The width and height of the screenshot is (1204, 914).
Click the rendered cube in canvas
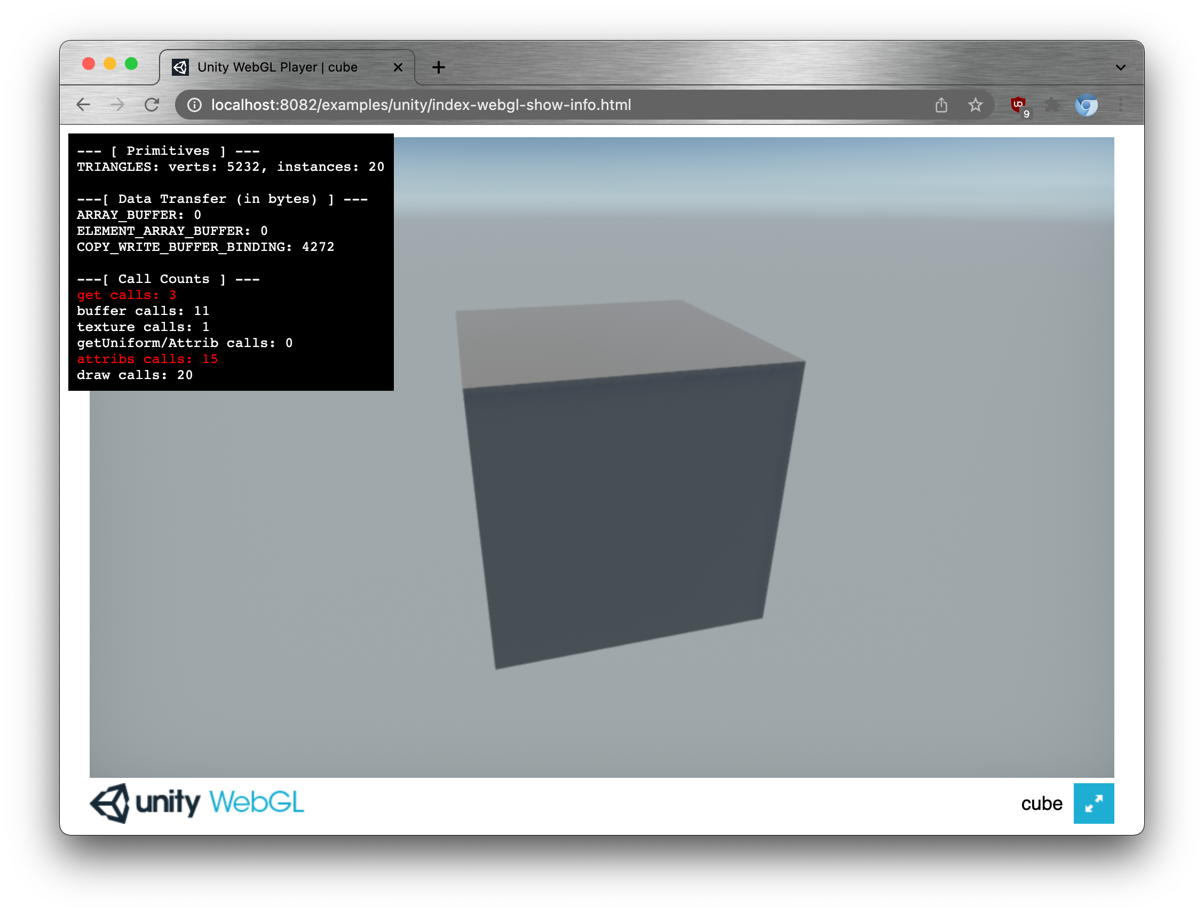point(626,501)
